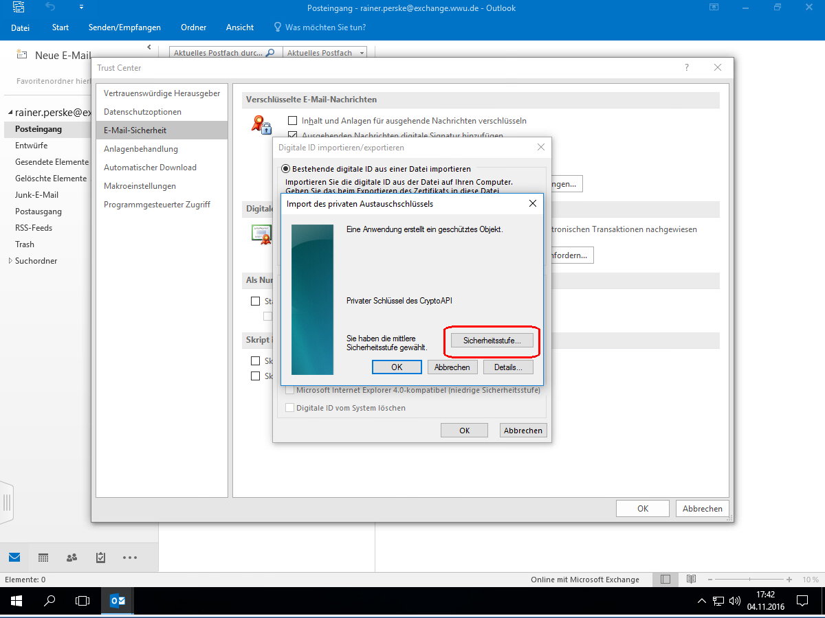Show hidden system tray icons
The image size is (825, 618).
(701, 601)
